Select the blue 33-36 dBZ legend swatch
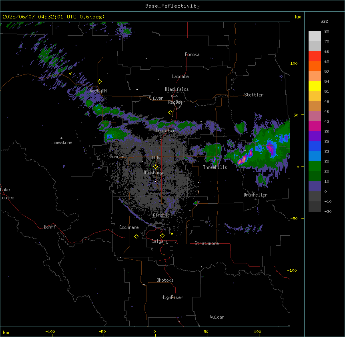Image resolution: width=345 pixels, height=337 pixels. point(315,146)
